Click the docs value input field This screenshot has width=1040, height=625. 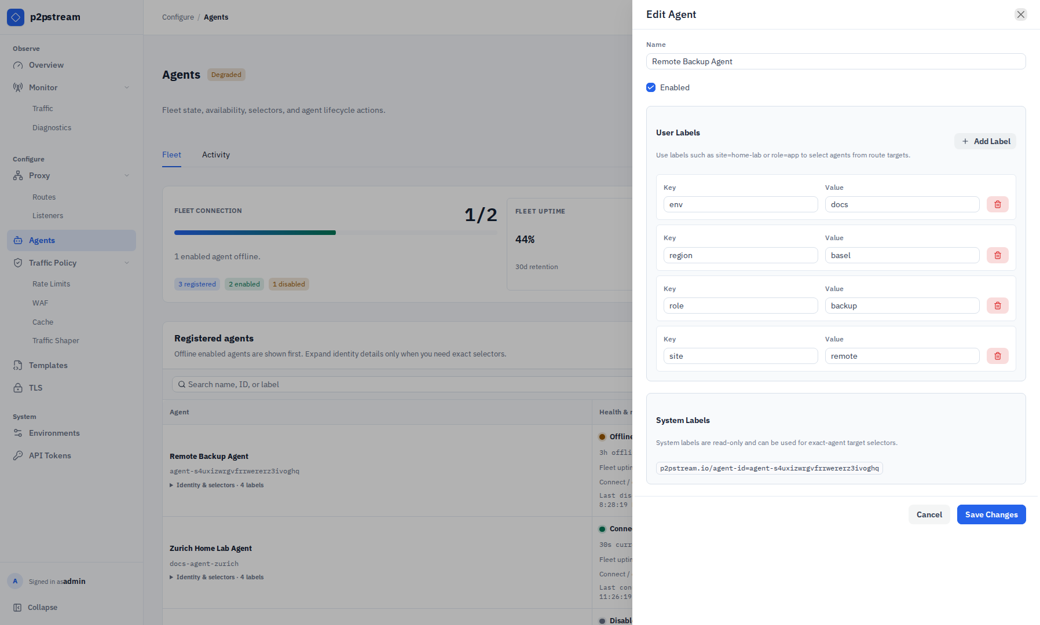click(x=902, y=204)
